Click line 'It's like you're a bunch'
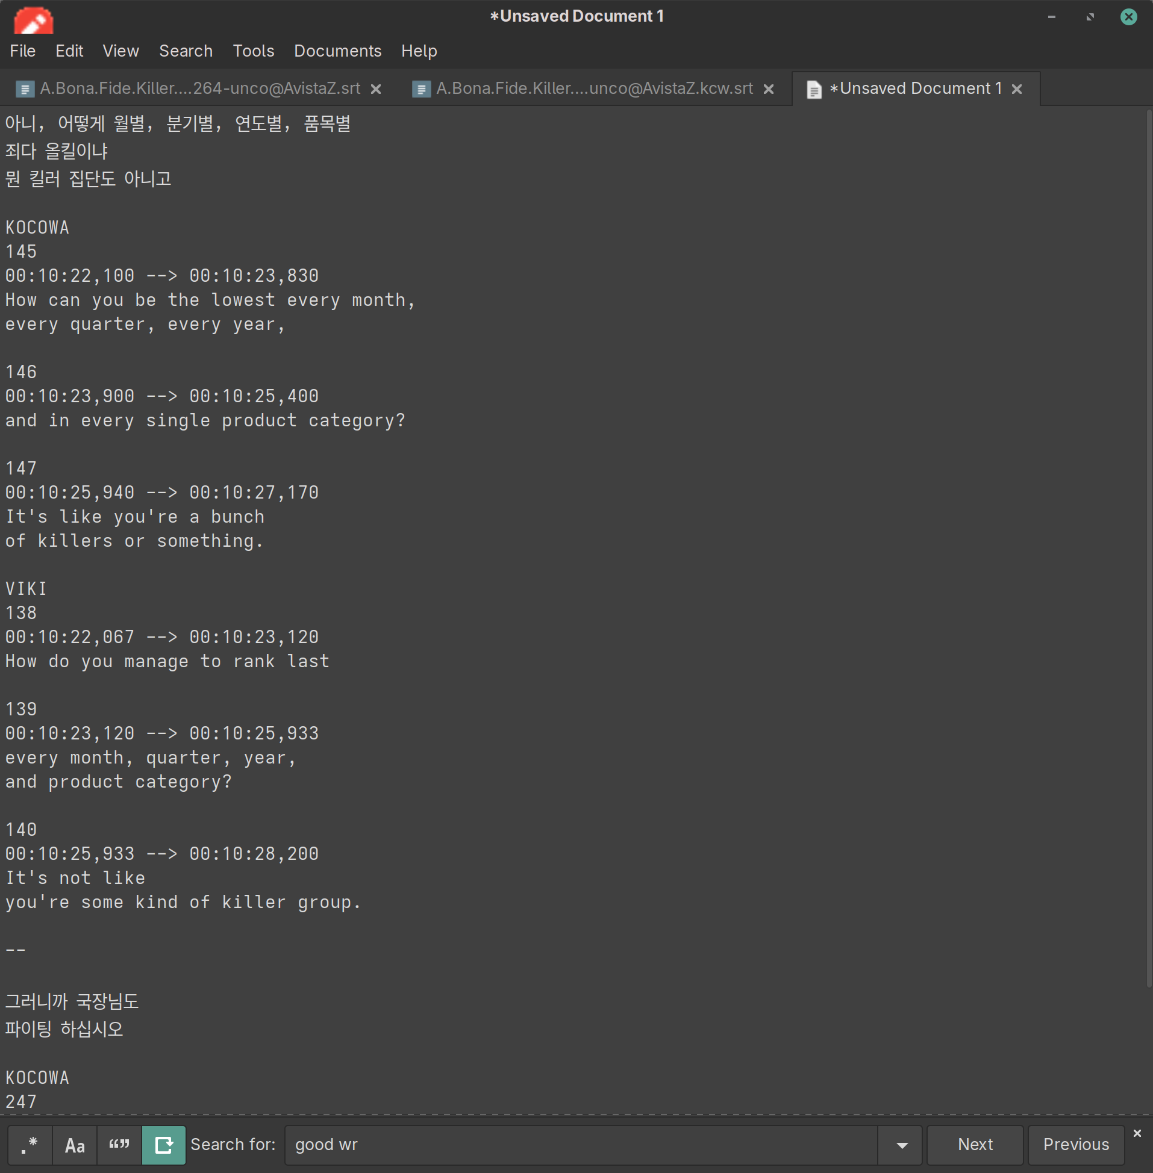The image size is (1153, 1173). point(135,517)
